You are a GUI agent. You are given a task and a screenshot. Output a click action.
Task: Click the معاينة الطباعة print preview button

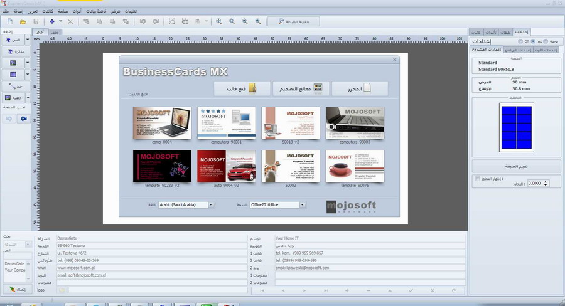click(x=294, y=21)
